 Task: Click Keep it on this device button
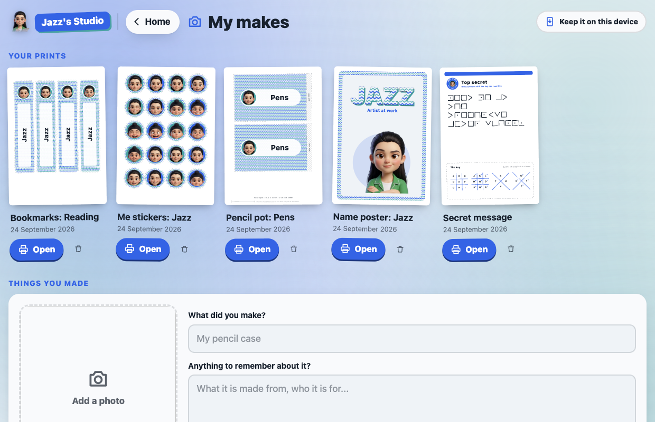point(592,22)
